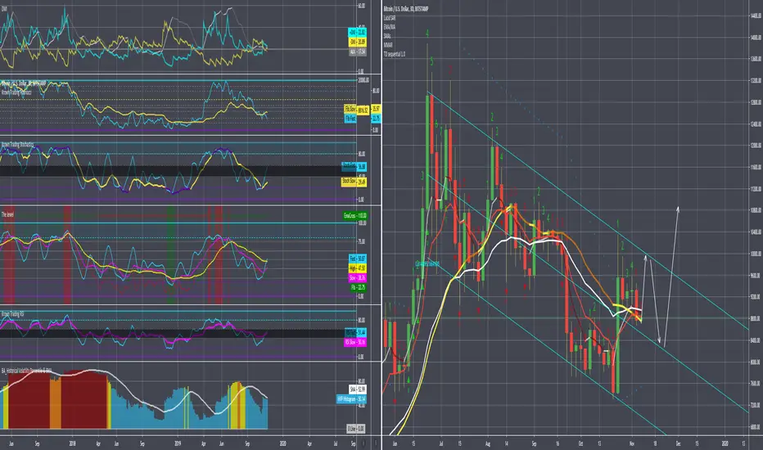Click the Jewel High yellow value label
The height and width of the screenshot is (450, 763).
point(358,268)
